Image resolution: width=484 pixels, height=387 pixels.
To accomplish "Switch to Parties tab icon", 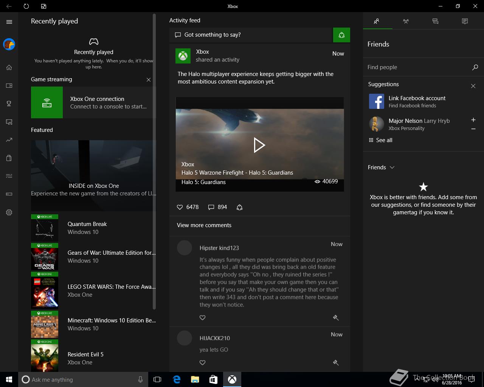I will 406,22.
